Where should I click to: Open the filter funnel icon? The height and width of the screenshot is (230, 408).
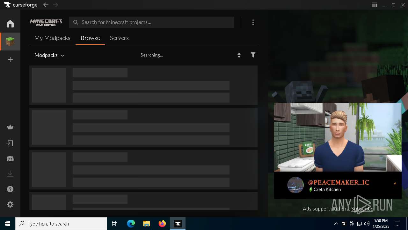click(253, 55)
